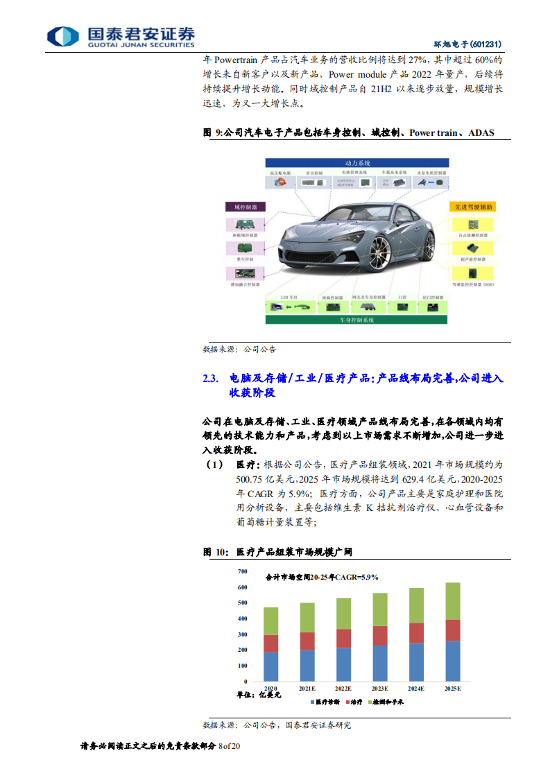Click the footer disclaimer 请务必阅读正文之后的免责条款部分
Image resolution: width=550 pixels, height=778 pixels.
(148, 745)
